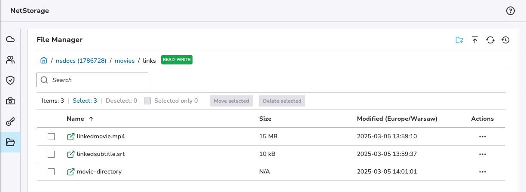Viewport: 526px width, 192px height.
Task: Open the help question mark icon
Action: pos(511,11)
